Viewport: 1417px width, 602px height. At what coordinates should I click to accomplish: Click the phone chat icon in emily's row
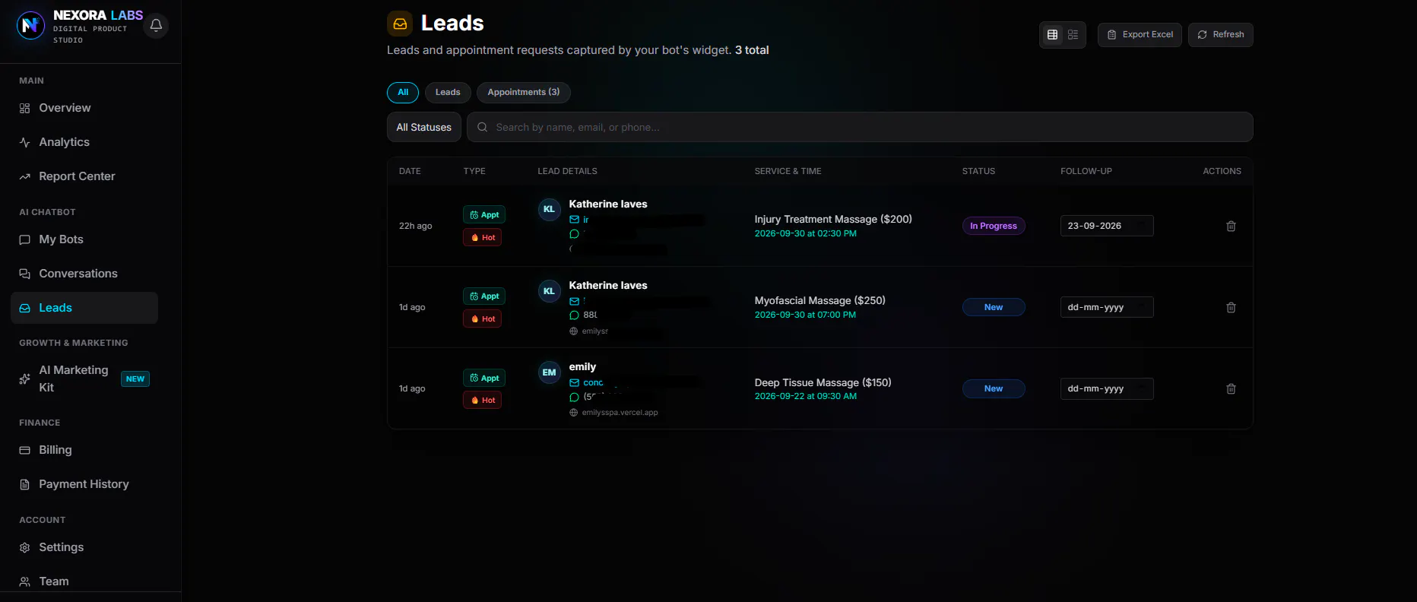click(574, 397)
